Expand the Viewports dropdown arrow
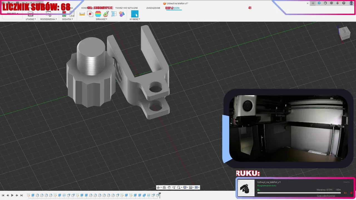Viewport: 356px width, 200px height. click(x=199, y=187)
